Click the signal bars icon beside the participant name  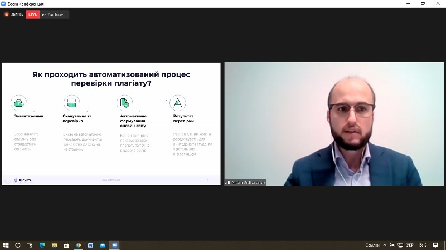(x=227, y=183)
